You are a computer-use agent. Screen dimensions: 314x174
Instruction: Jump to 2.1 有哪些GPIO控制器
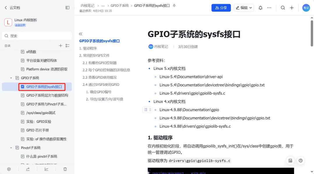[99, 63]
